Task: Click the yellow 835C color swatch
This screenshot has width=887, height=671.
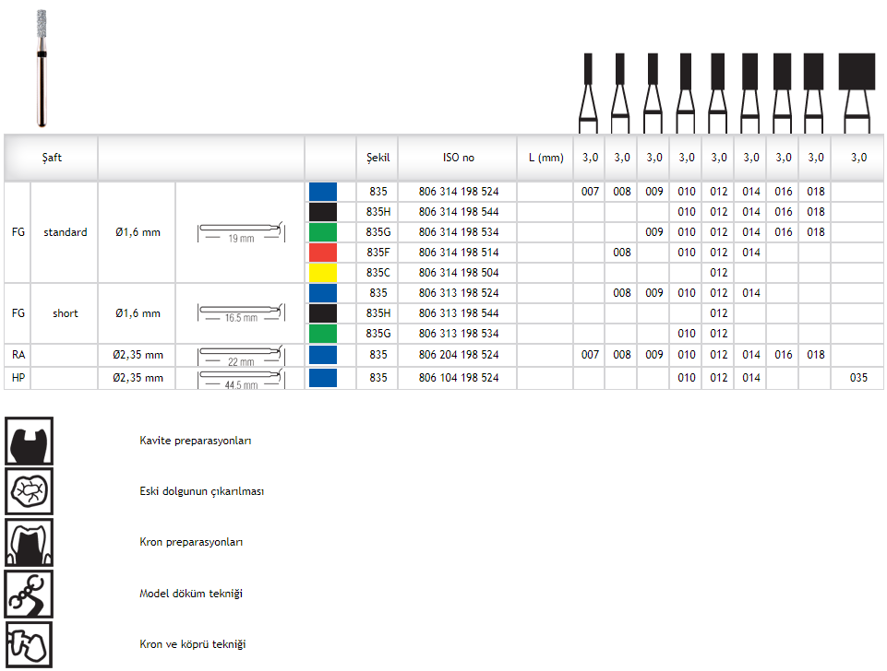Action: click(323, 273)
